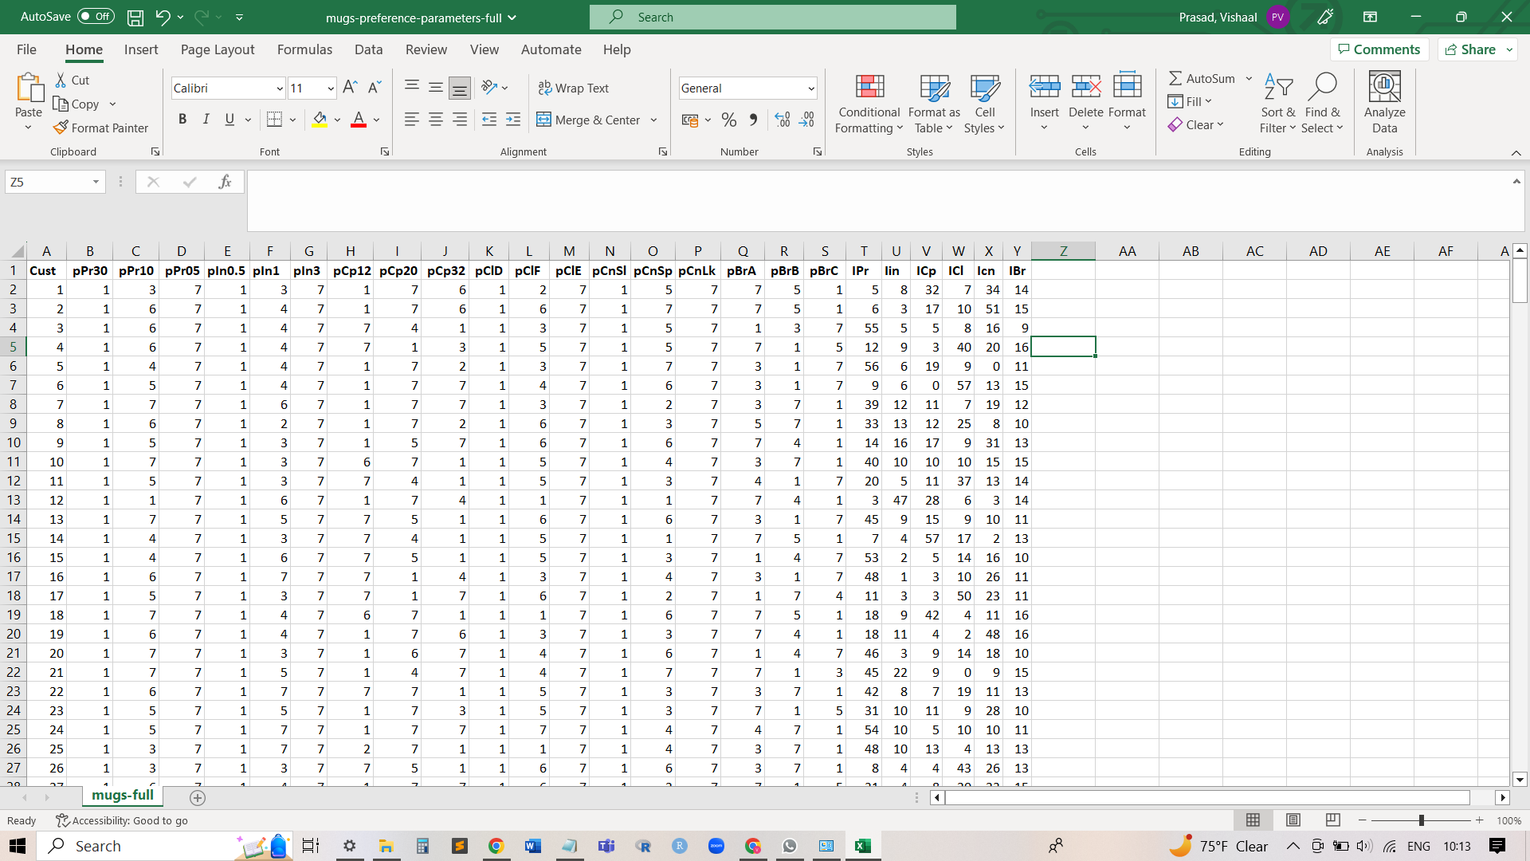Expand the Name Box dropdown arrow
Image resolution: width=1530 pixels, height=861 pixels.
96,182
